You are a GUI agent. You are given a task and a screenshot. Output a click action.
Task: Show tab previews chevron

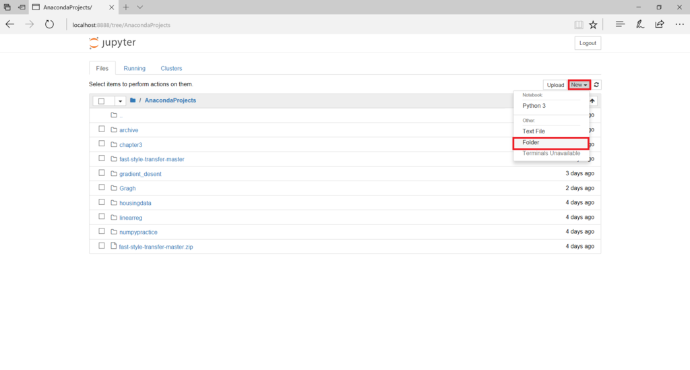click(140, 7)
